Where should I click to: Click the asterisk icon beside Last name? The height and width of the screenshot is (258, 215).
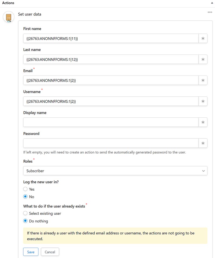pyautogui.click(x=203, y=59)
